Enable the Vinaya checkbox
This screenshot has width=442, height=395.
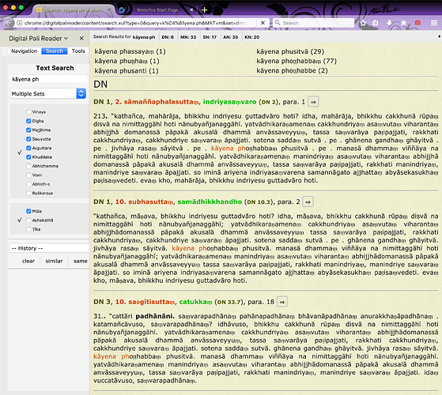coord(28,111)
